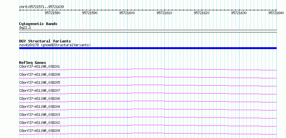
Task: Click the RefSeq Genes track title
Action: [x=33, y=63]
